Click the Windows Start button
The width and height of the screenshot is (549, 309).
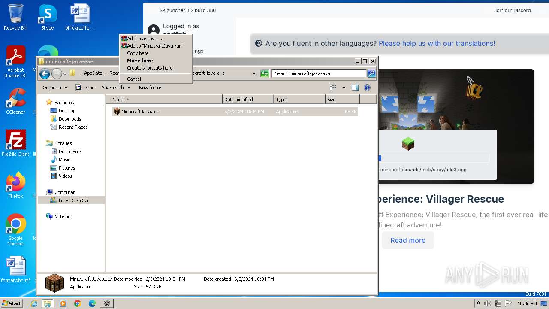tap(12, 303)
